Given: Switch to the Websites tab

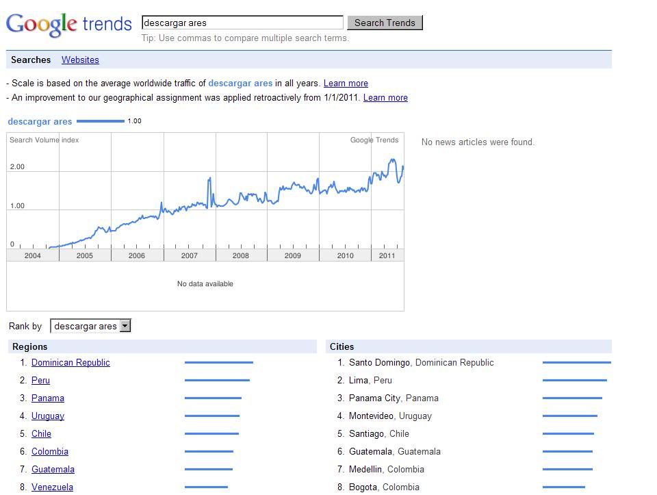Looking at the screenshot, I should point(80,60).
